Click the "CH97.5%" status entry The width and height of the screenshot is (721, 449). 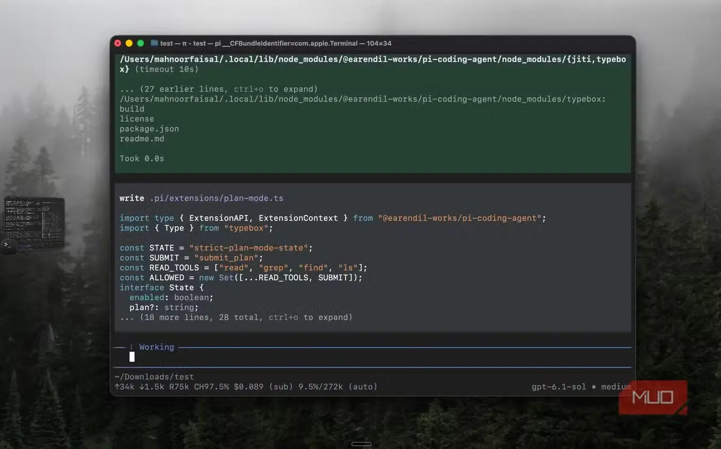coord(211,387)
